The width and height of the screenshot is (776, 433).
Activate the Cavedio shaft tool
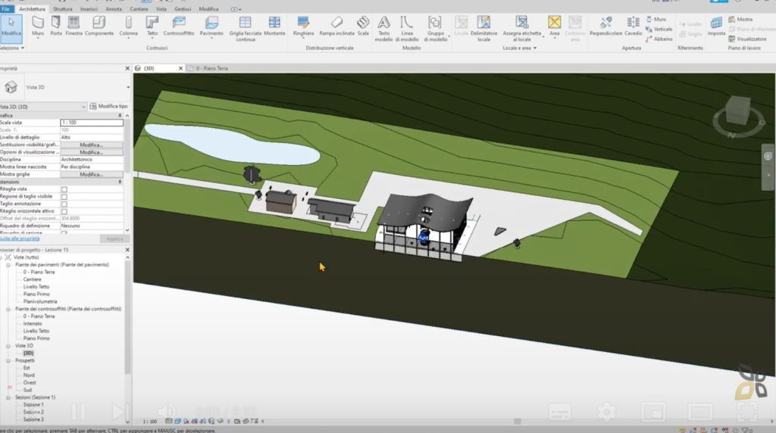[633, 26]
